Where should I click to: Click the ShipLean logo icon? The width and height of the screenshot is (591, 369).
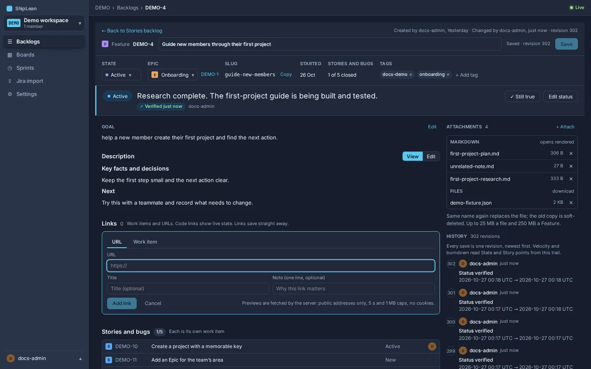click(x=9, y=8)
